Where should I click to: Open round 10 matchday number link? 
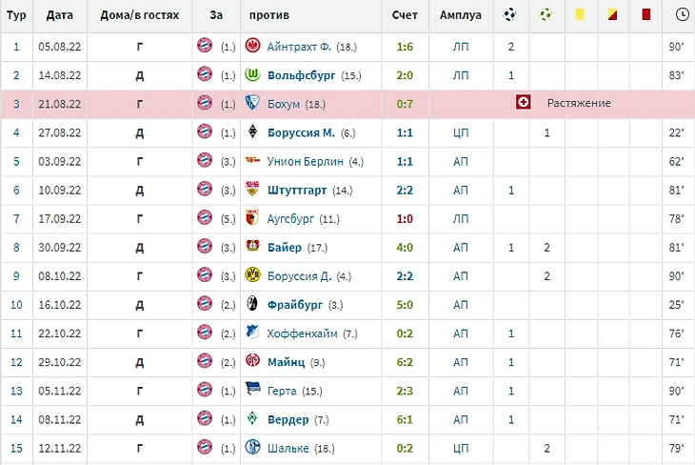[16, 305]
